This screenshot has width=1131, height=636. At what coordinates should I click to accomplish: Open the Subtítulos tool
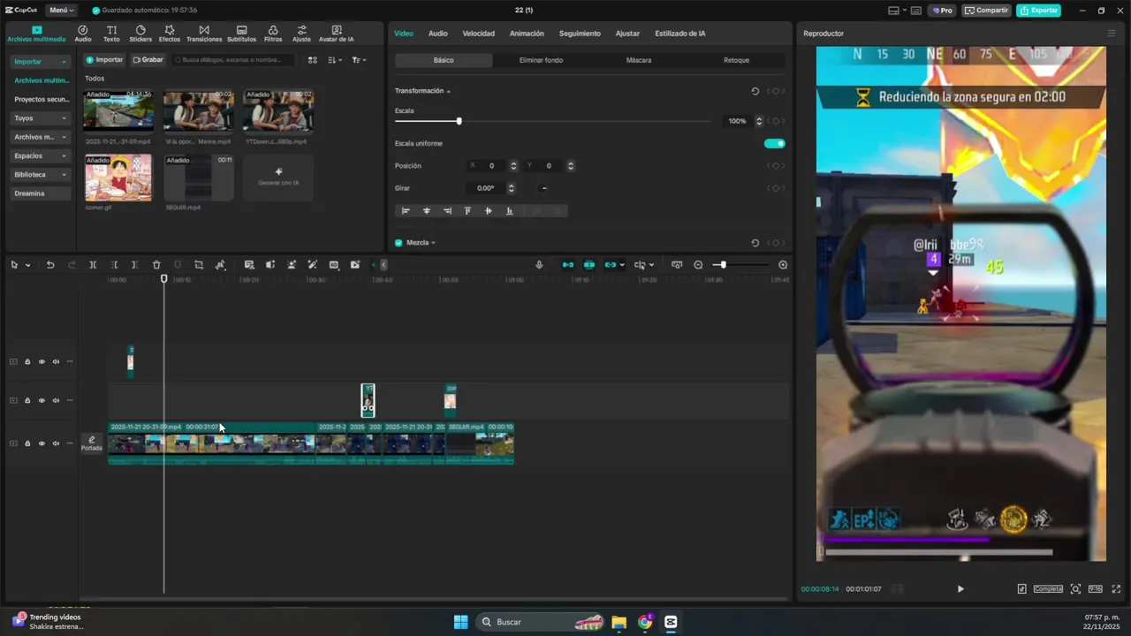(241, 34)
